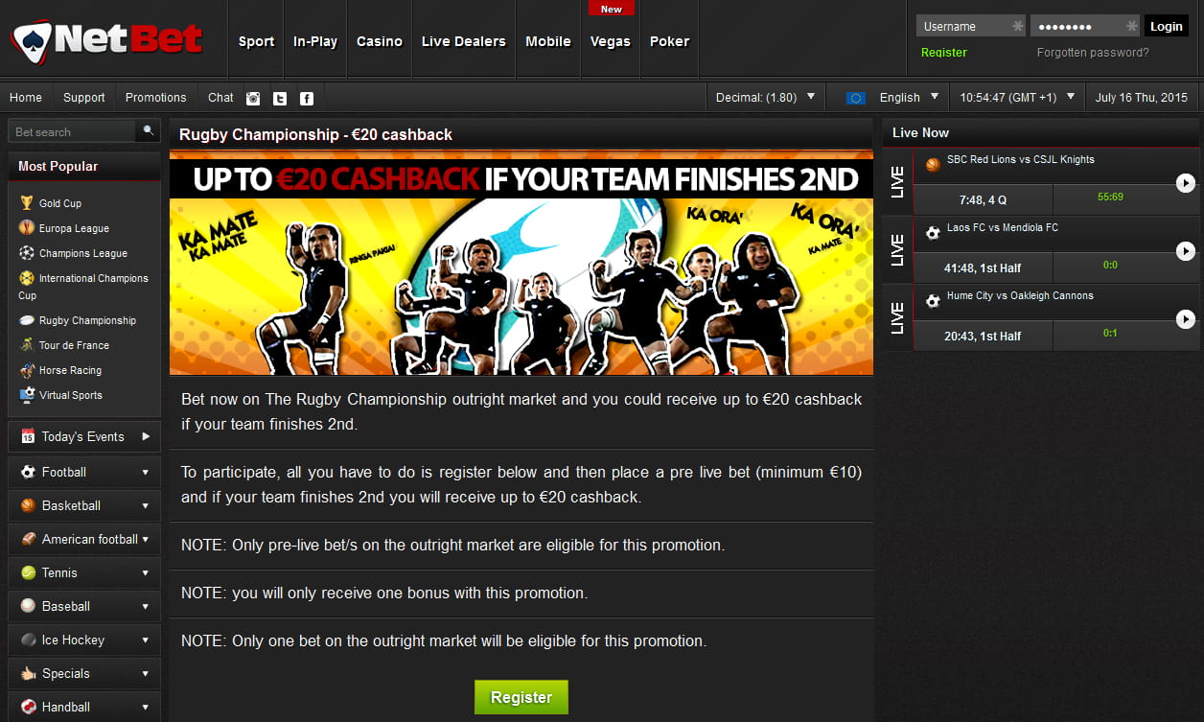Open the Facebook social icon
The image size is (1204, 722).
coord(307,98)
